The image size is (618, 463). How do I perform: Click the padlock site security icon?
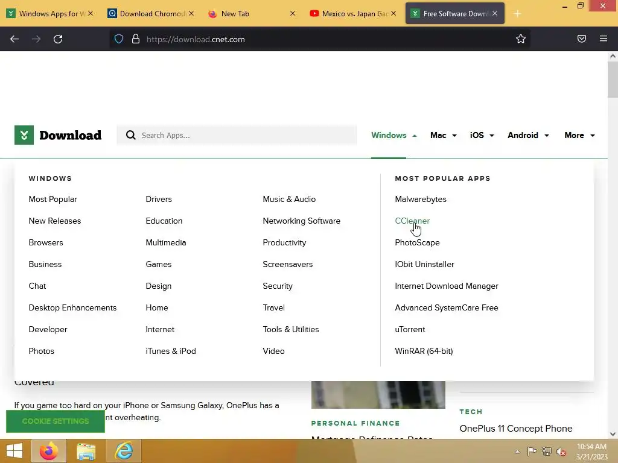point(136,39)
